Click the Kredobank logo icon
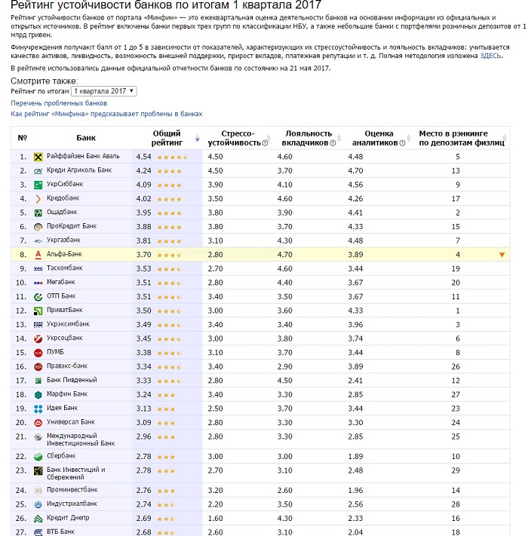The width and height of the screenshot is (528, 536). (x=38, y=199)
